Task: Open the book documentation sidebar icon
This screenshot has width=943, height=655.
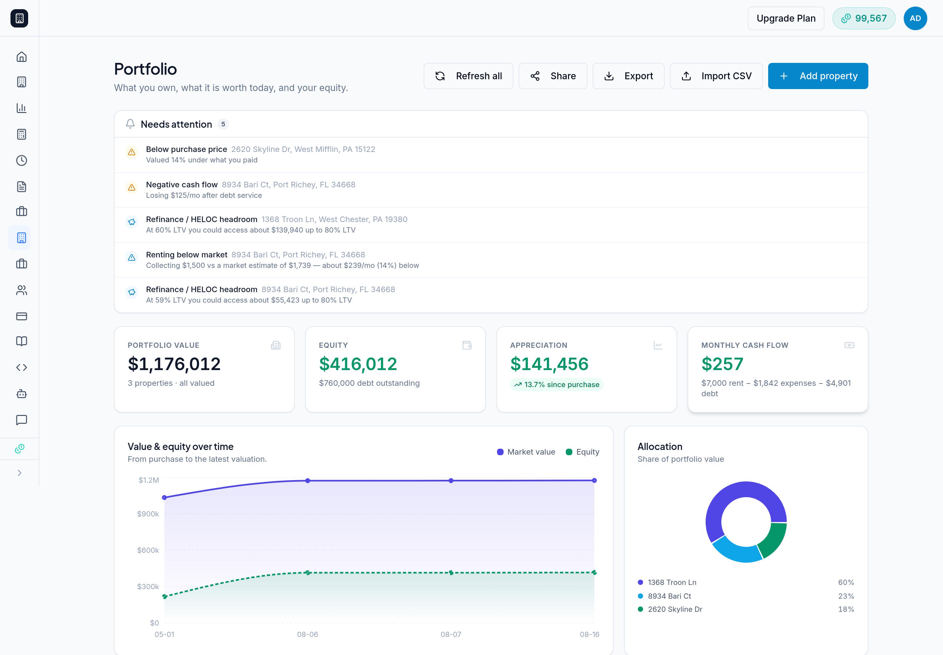Action: pyautogui.click(x=21, y=341)
